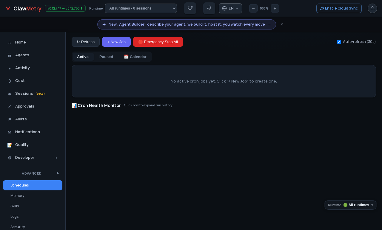Click the ADVANCED section label
Viewport: 382px width, 230px height.
(x=32, y=173)
